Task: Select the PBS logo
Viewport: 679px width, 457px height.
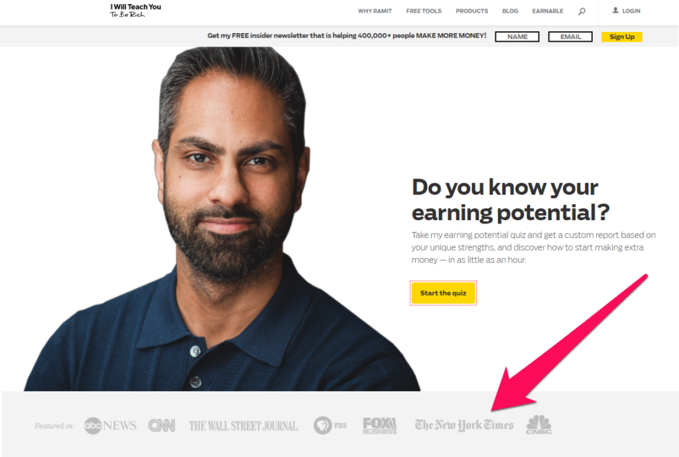Action: (x=330, y=425)
